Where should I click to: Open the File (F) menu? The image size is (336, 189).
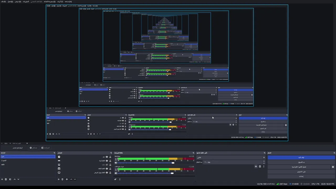3,2
